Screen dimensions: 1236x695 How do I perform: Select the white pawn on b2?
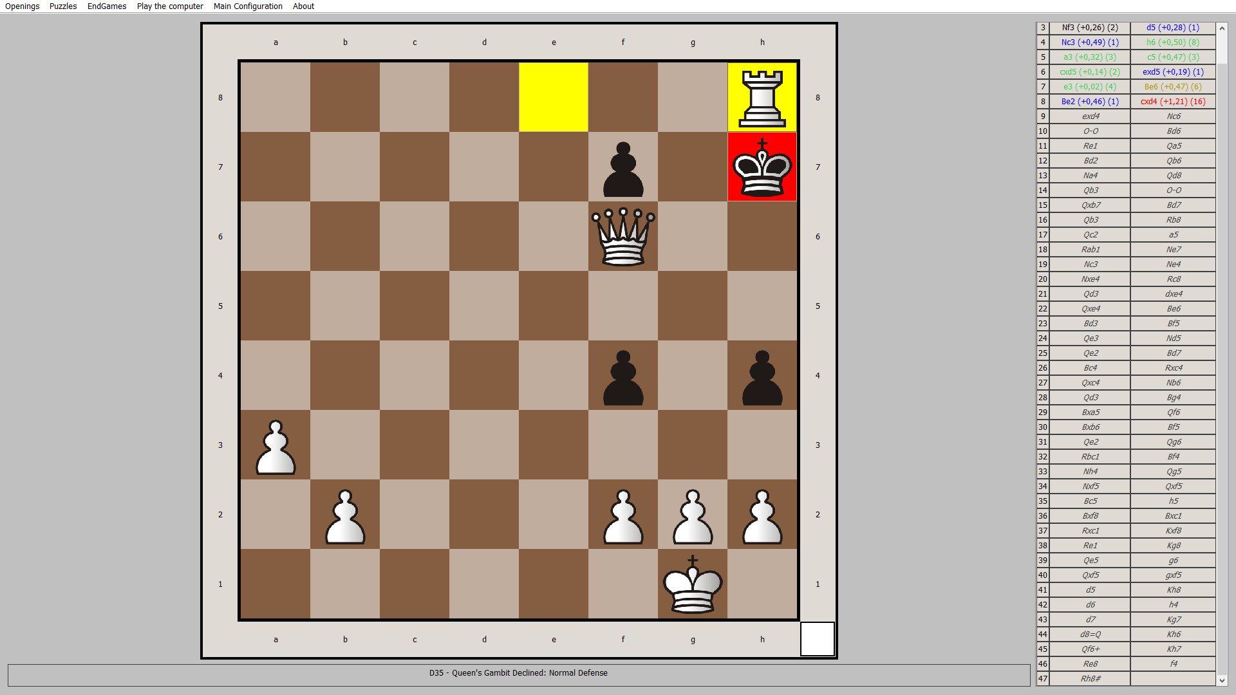[x=345, y=514]
